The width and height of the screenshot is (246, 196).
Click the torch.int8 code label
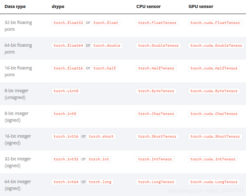(65, 114)
